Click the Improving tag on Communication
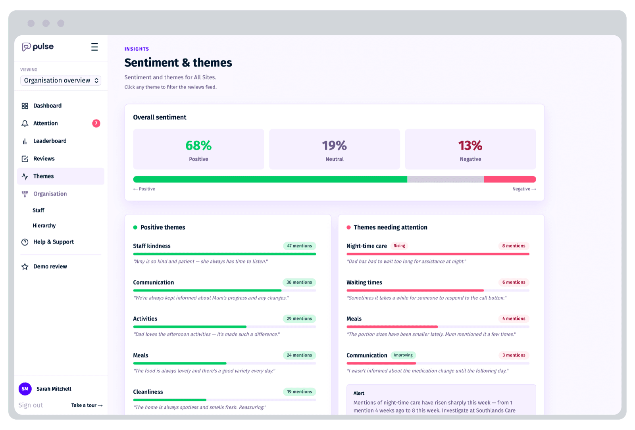Image resolution: width=635 pixels, height=430 pixels. pyautogui.click(x=403, y=355)
